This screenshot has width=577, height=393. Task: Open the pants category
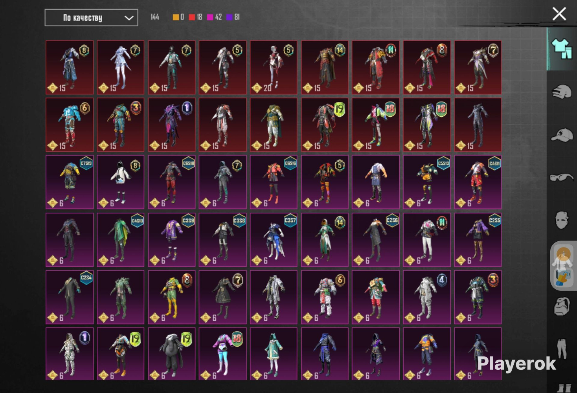(562, 349)
